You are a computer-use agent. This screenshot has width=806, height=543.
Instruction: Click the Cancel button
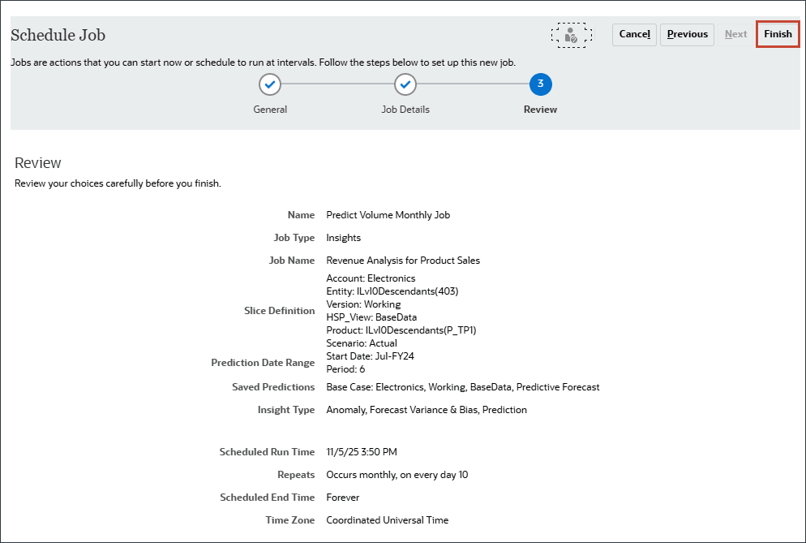tap(634, 34)
